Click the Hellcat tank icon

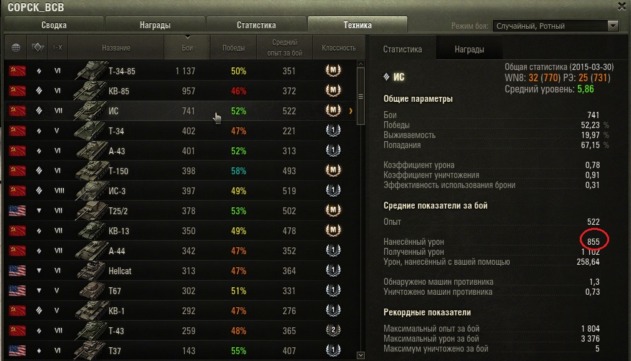coord(91,271)
